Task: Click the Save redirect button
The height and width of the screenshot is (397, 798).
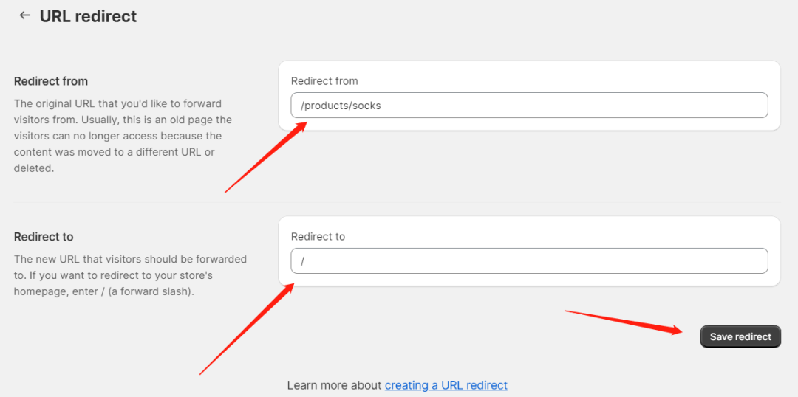Action: pyautogui.click(x=740, y=336)
